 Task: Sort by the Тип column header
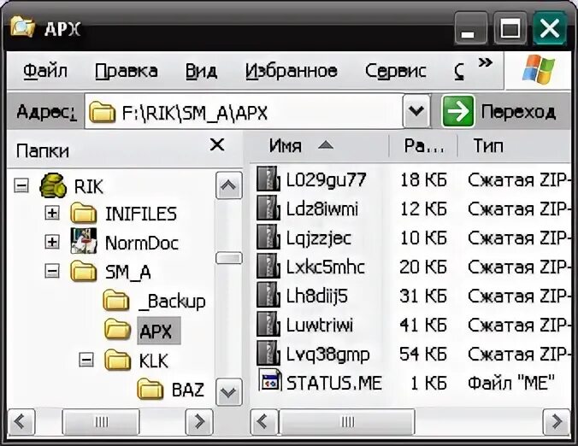click(x=514, y=146)
